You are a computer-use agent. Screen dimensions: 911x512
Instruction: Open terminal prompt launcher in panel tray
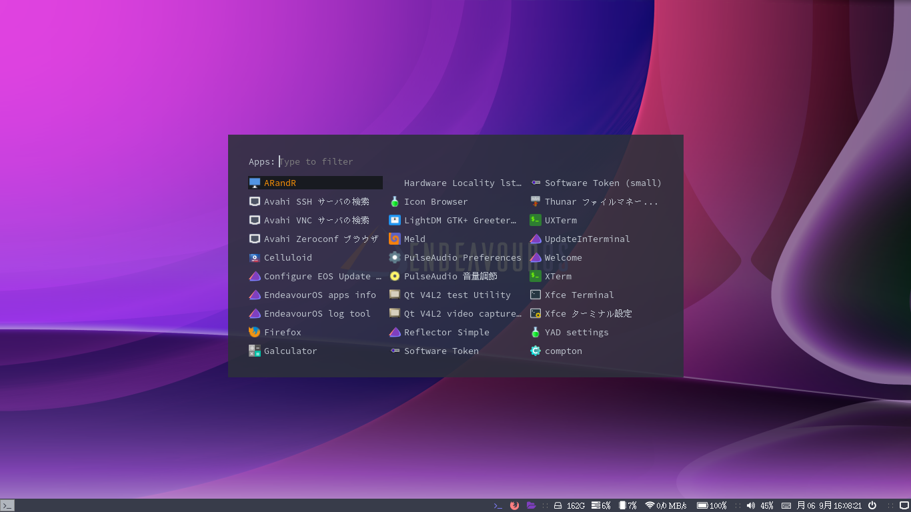pos(498,505)
